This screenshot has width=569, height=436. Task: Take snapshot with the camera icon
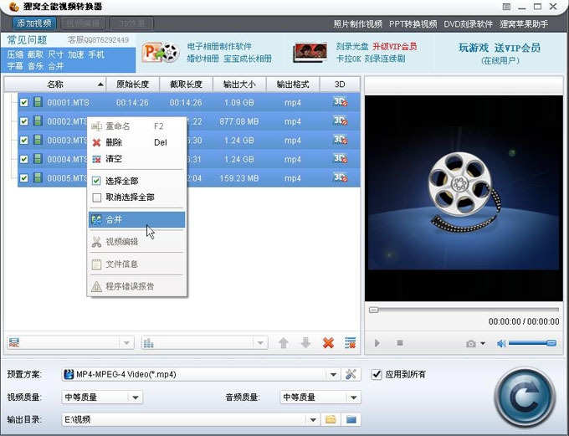470,343
